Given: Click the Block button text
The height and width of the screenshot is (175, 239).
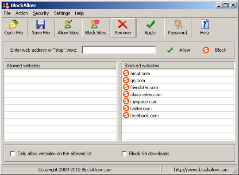Looking at the screenshot, I should pos(220,50).
